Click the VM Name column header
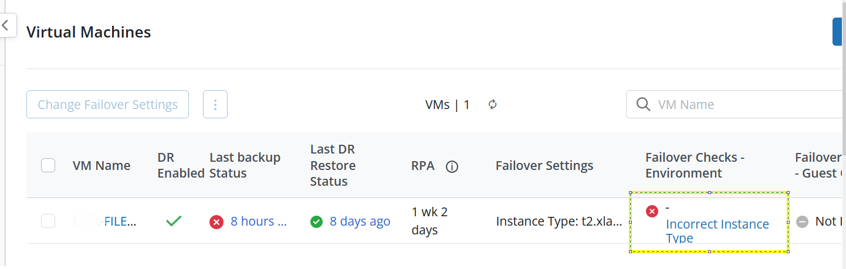 [x=101, y=166]
